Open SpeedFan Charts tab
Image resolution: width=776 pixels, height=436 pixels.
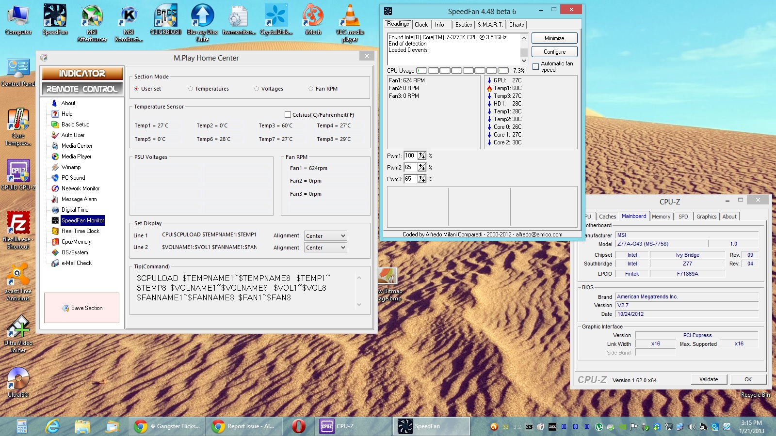coord(517,25)
